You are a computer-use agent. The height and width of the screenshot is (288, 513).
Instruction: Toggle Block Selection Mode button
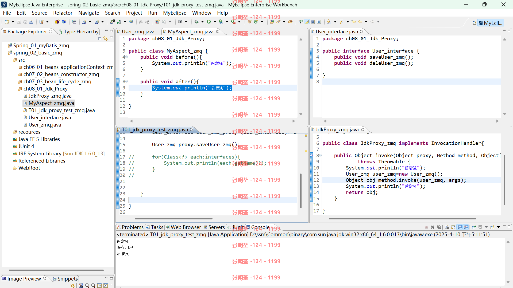click(313, 22)
